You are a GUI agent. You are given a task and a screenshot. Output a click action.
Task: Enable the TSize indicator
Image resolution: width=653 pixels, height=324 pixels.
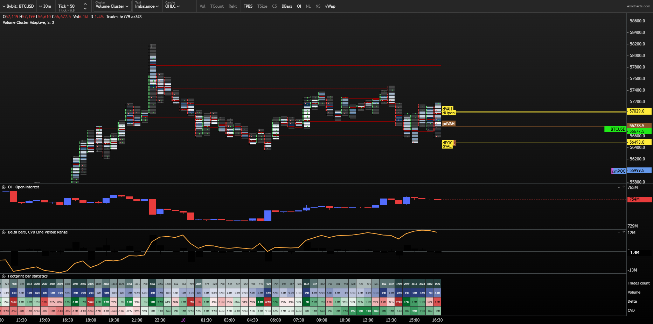(262, 6)
